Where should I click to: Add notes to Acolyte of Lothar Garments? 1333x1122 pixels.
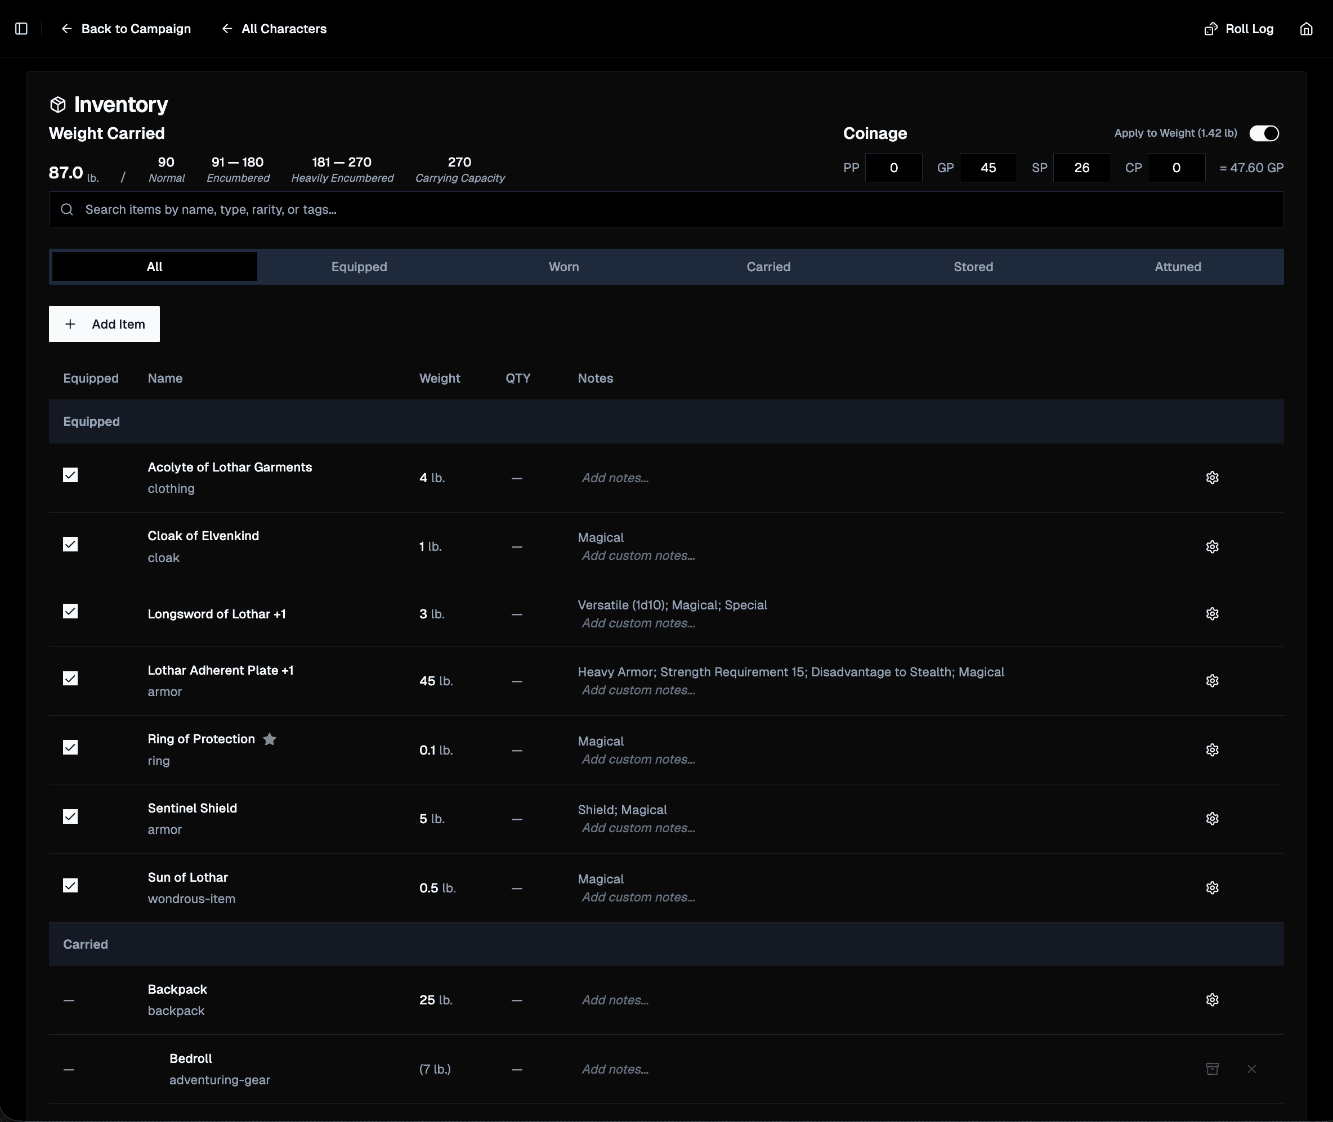[615, 478]
